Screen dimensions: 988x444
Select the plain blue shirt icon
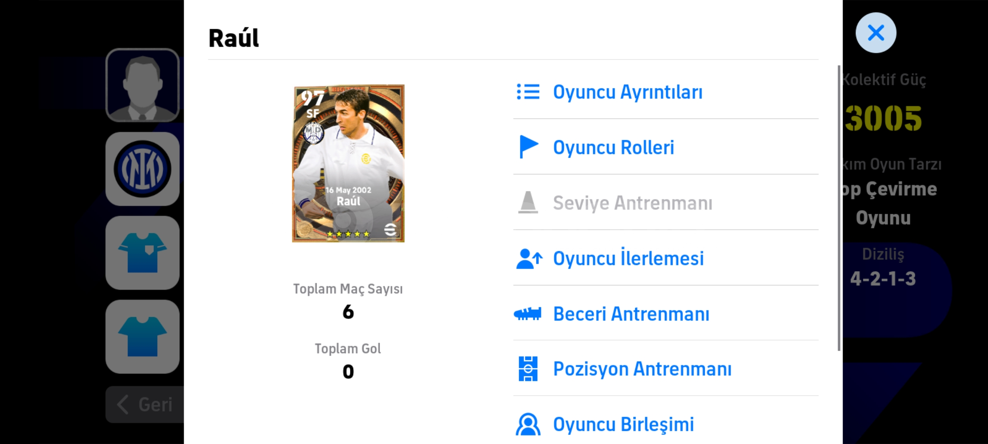click(142, 337)
